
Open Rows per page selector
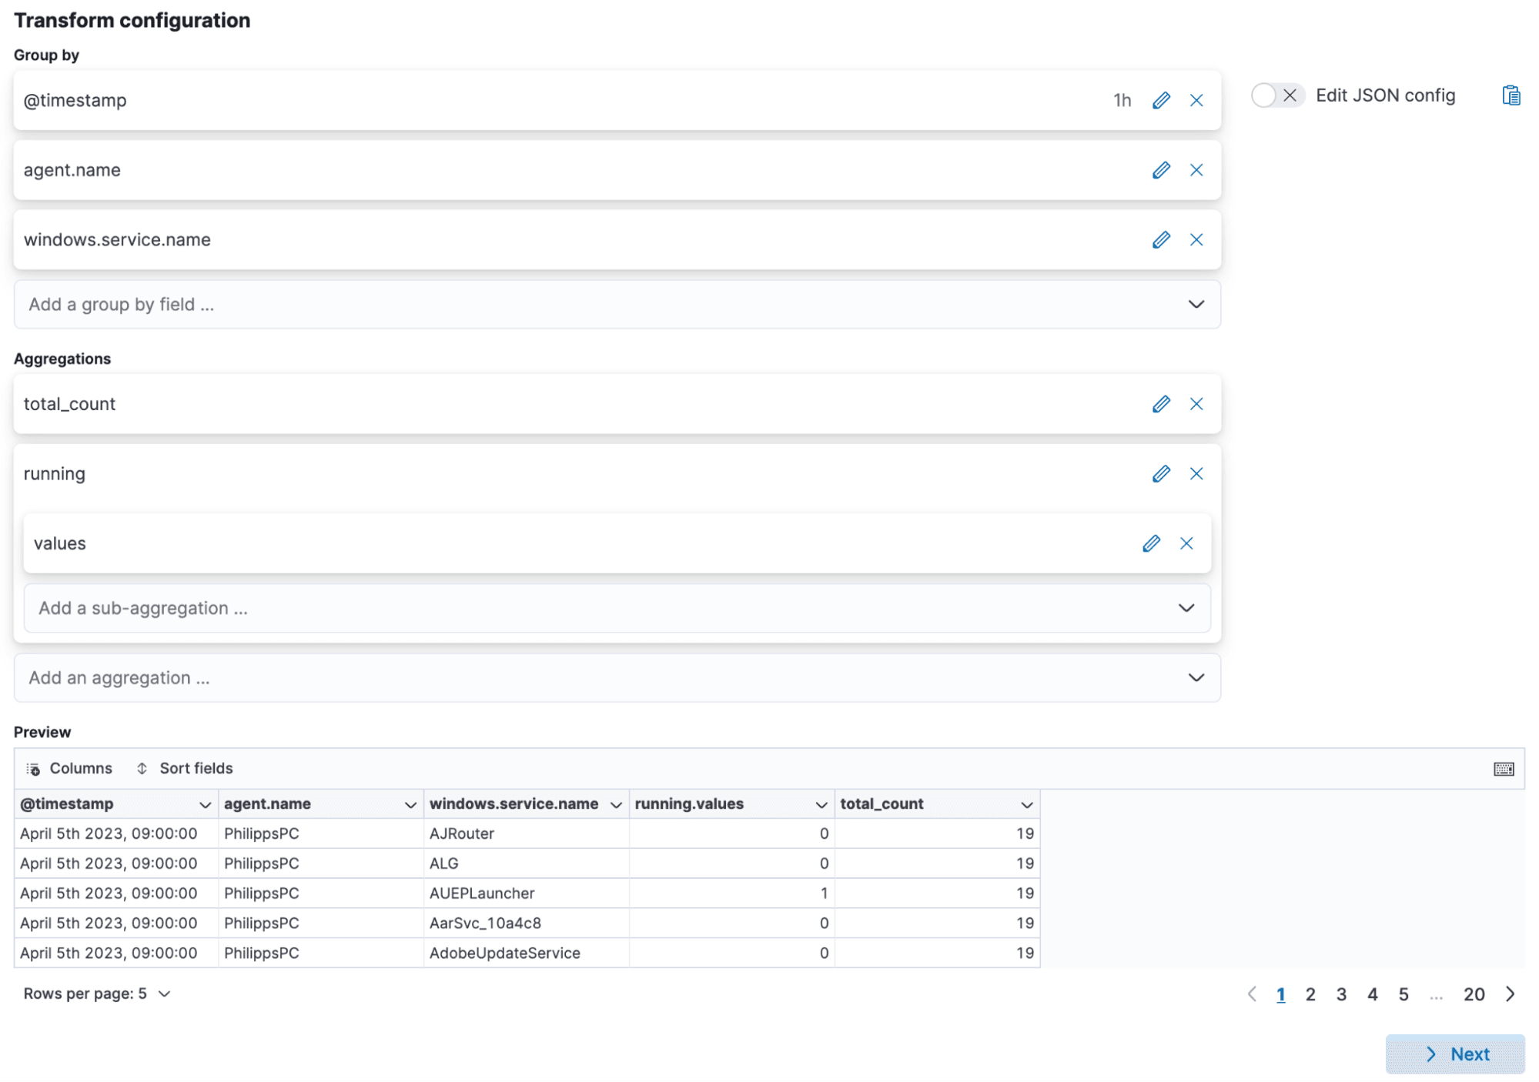pyautogui.click(x=97, y=994)
